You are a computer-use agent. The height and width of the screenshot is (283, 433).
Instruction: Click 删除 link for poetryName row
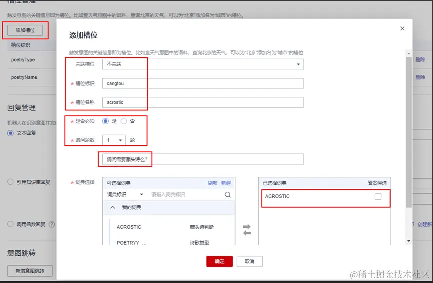[x=420, y=77]
